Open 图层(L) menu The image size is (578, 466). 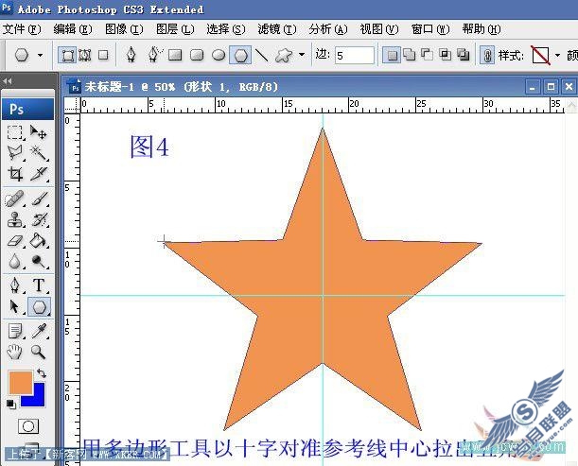click(x=175, y=29)
